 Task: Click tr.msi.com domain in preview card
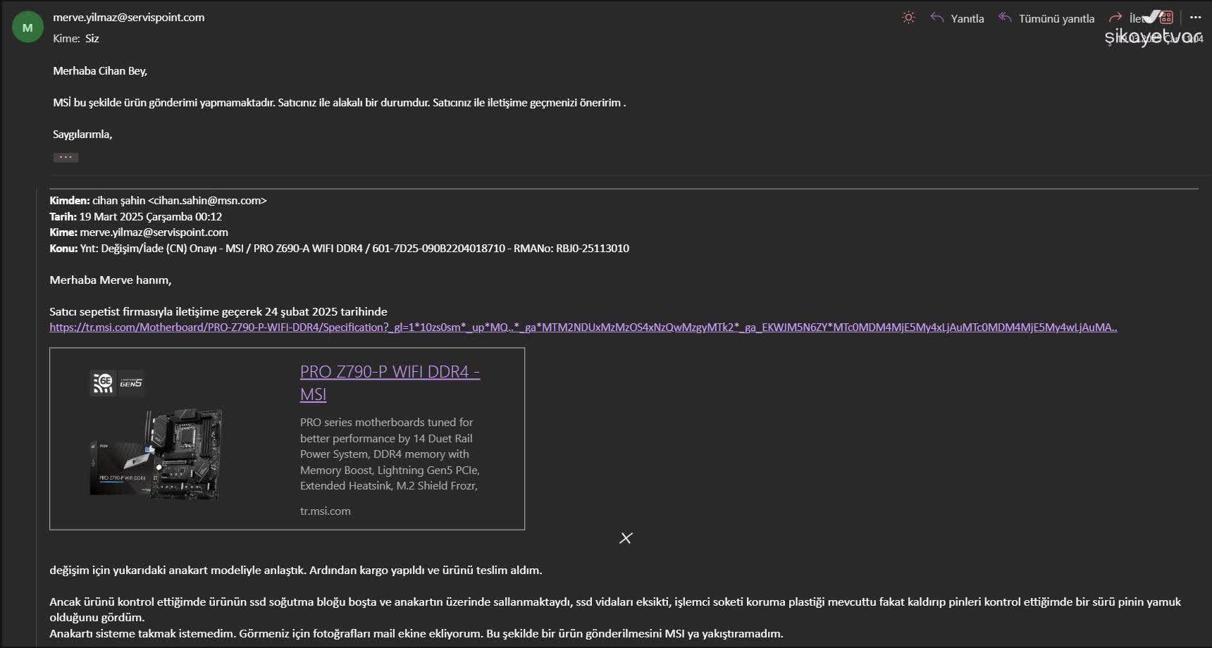[x=325, y=511]
